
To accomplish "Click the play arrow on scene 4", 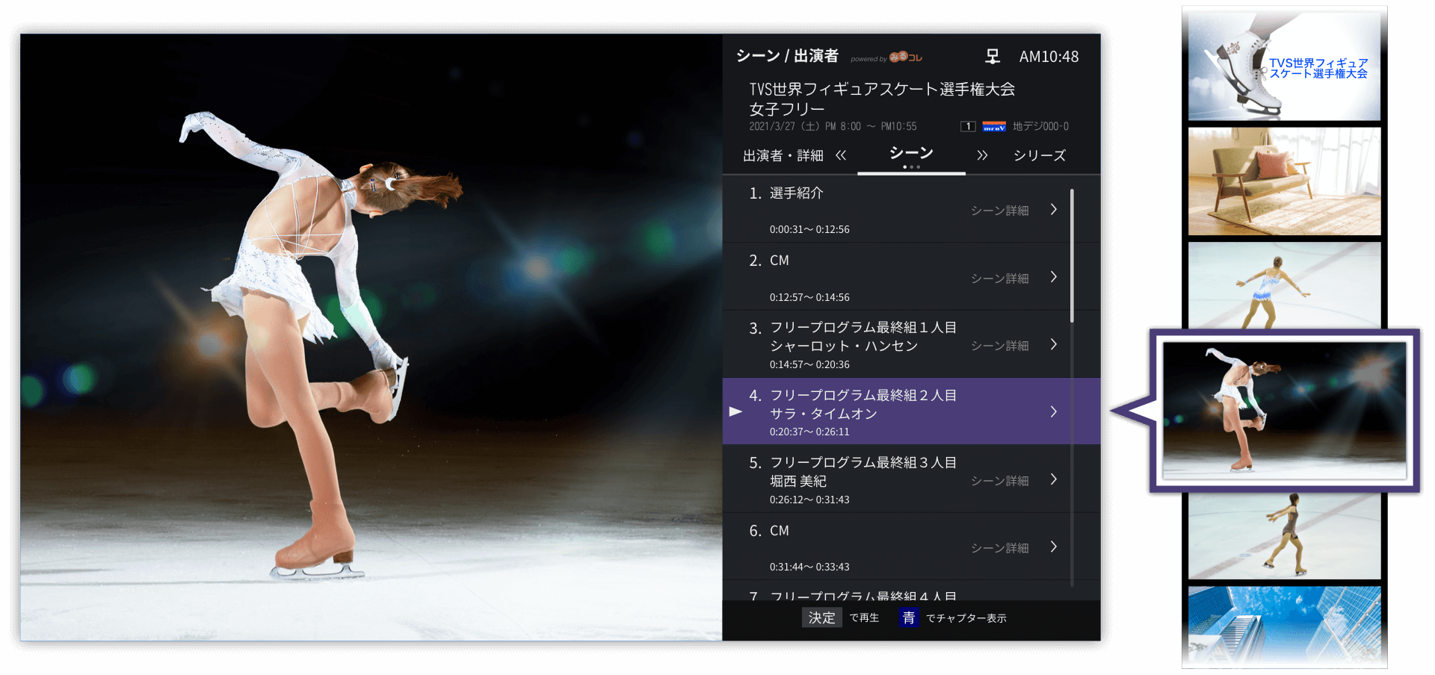I will 735,412.
